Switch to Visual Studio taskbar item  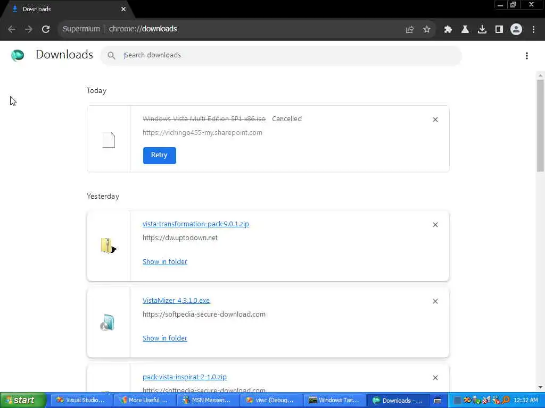pyautogui.click(x=81, y=401)
